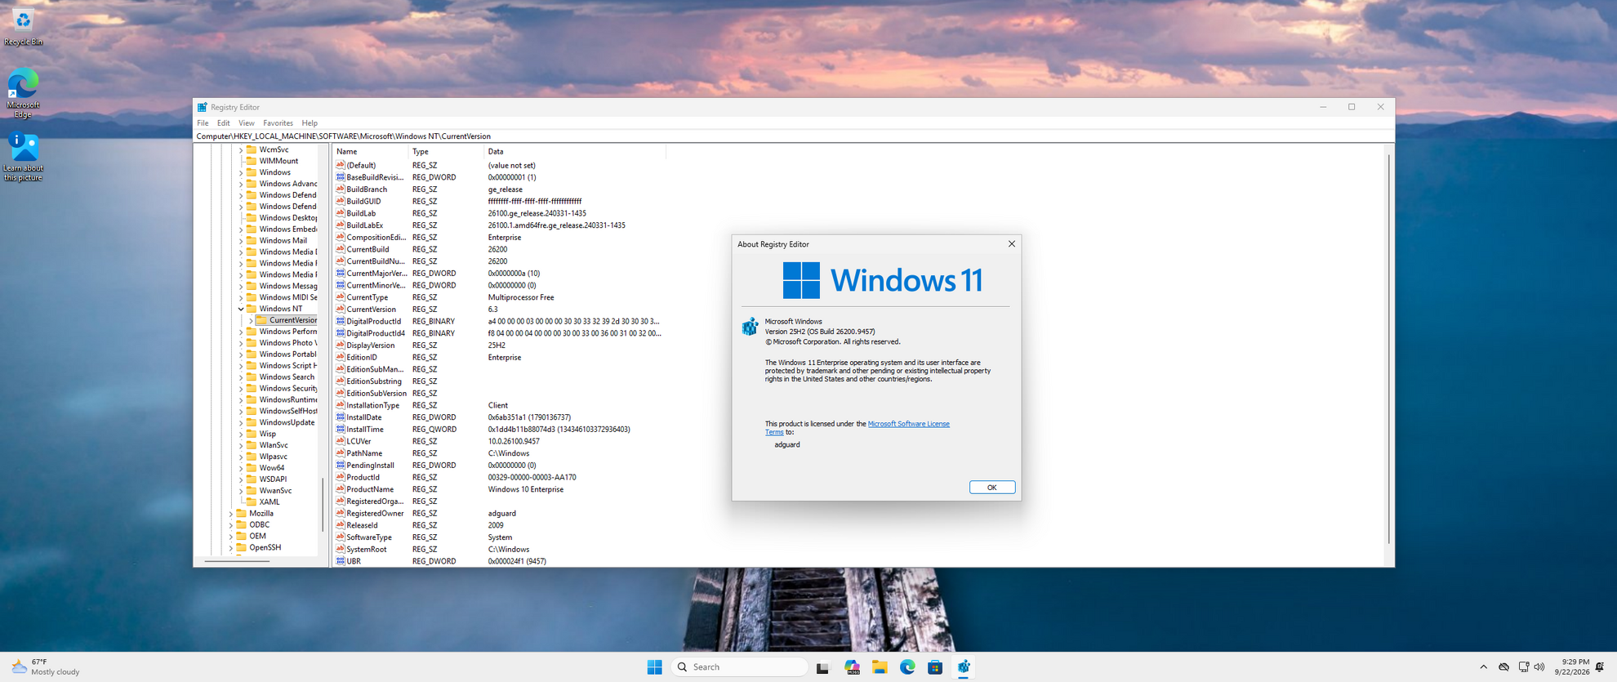This screenshot has height=682, width=1617.
Task: Open the File menu in Registry Editor
Action: click(x=203, y=123)
